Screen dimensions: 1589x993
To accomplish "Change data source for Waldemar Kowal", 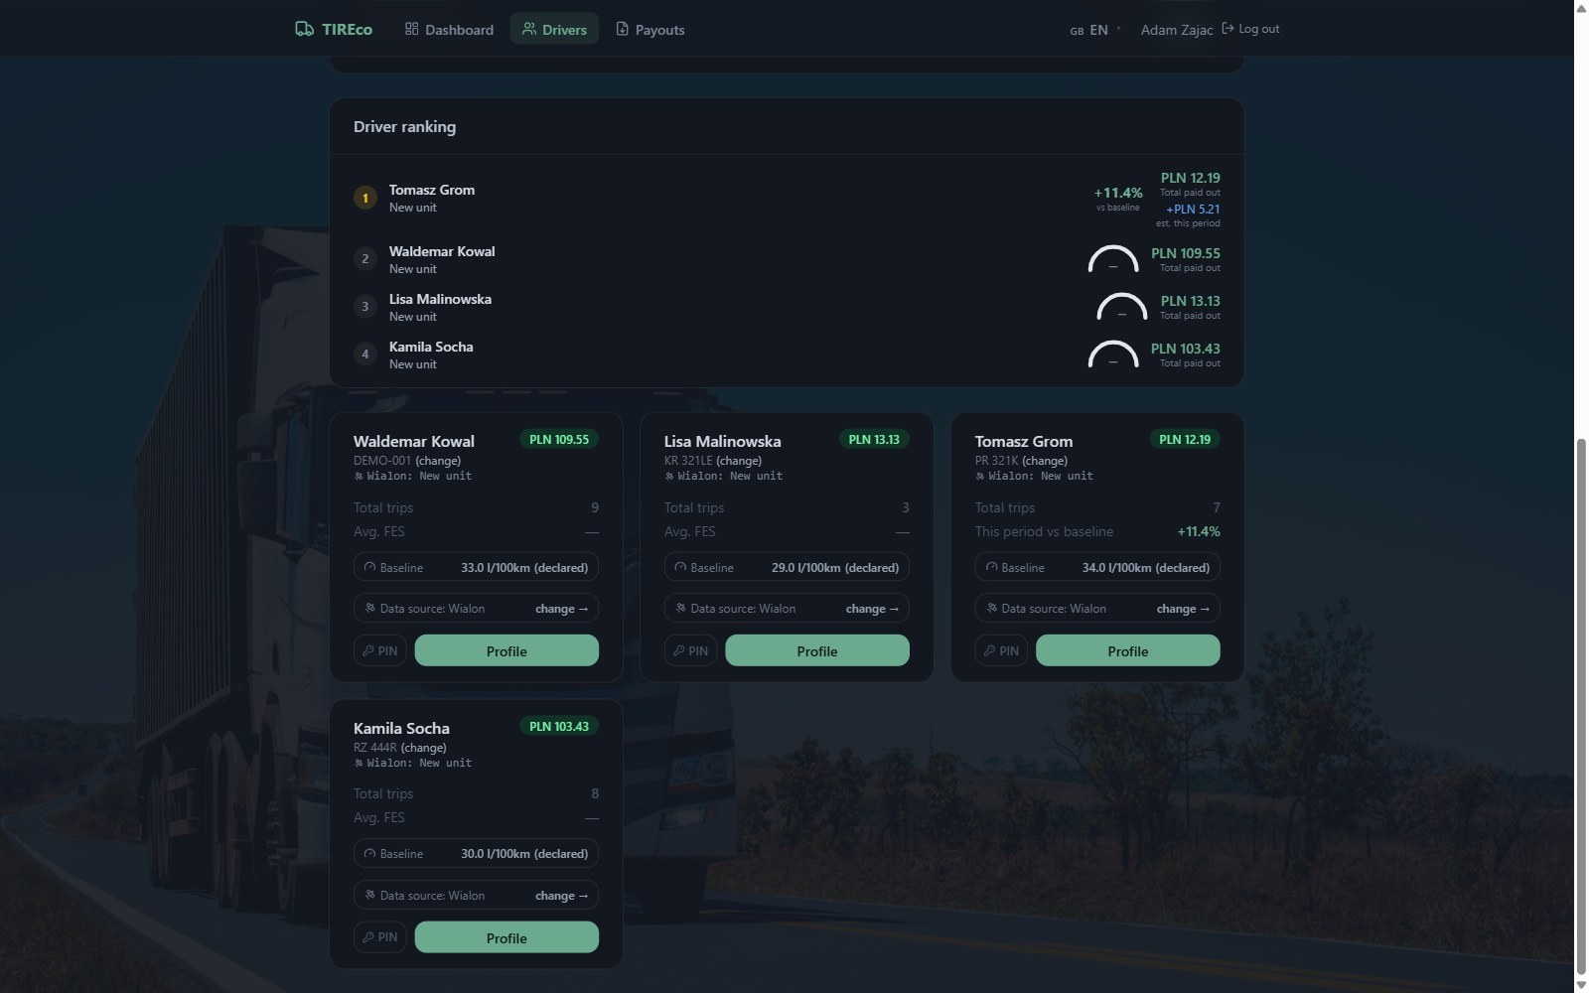I will coord(561,609).
